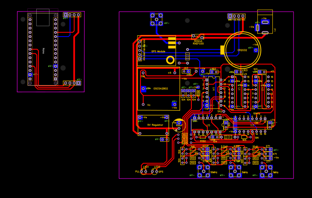Viewport: 312px width, 198px height.
Task: Select the 5MHz output connector label
Action: [244, 172]
